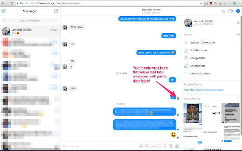The image size is (242, 151).
Task: Click the pencil icon for Edit Nicknames
Action: pyautogui.click(x=186, y=50)
